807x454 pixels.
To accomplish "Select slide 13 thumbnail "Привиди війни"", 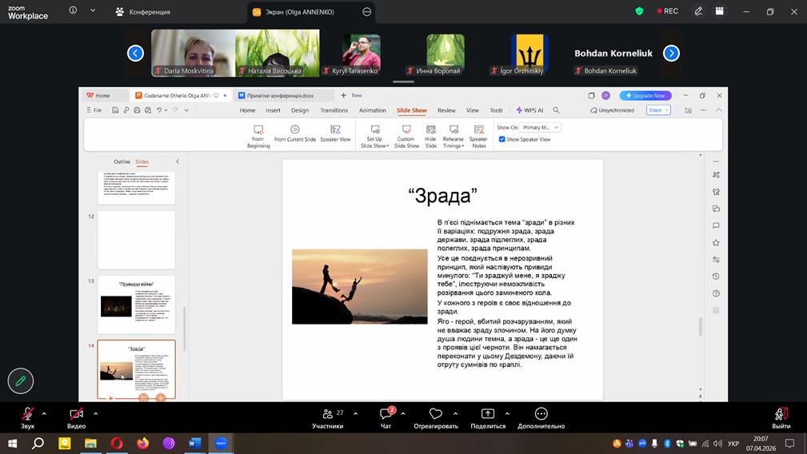I will (136, 305).
